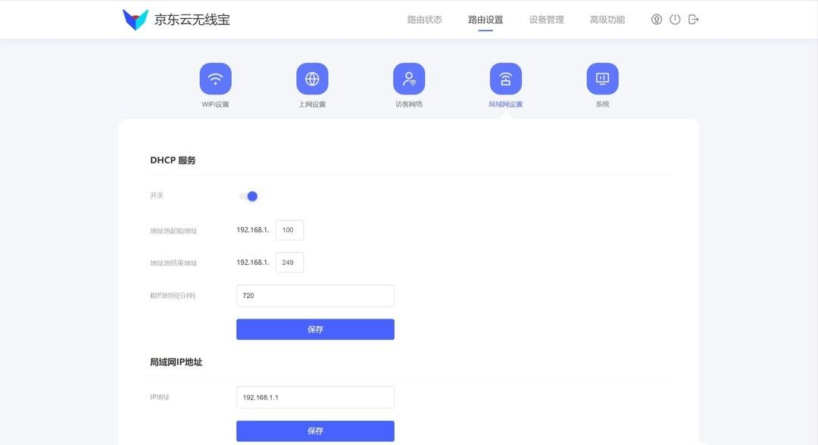Select the 局域网设置 LAN settings icon
This screenshot has width=818, height=445.
505,77
